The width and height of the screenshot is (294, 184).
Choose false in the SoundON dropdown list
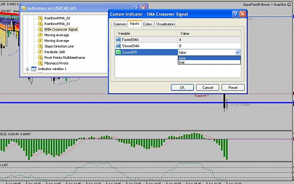coord(209,58)
